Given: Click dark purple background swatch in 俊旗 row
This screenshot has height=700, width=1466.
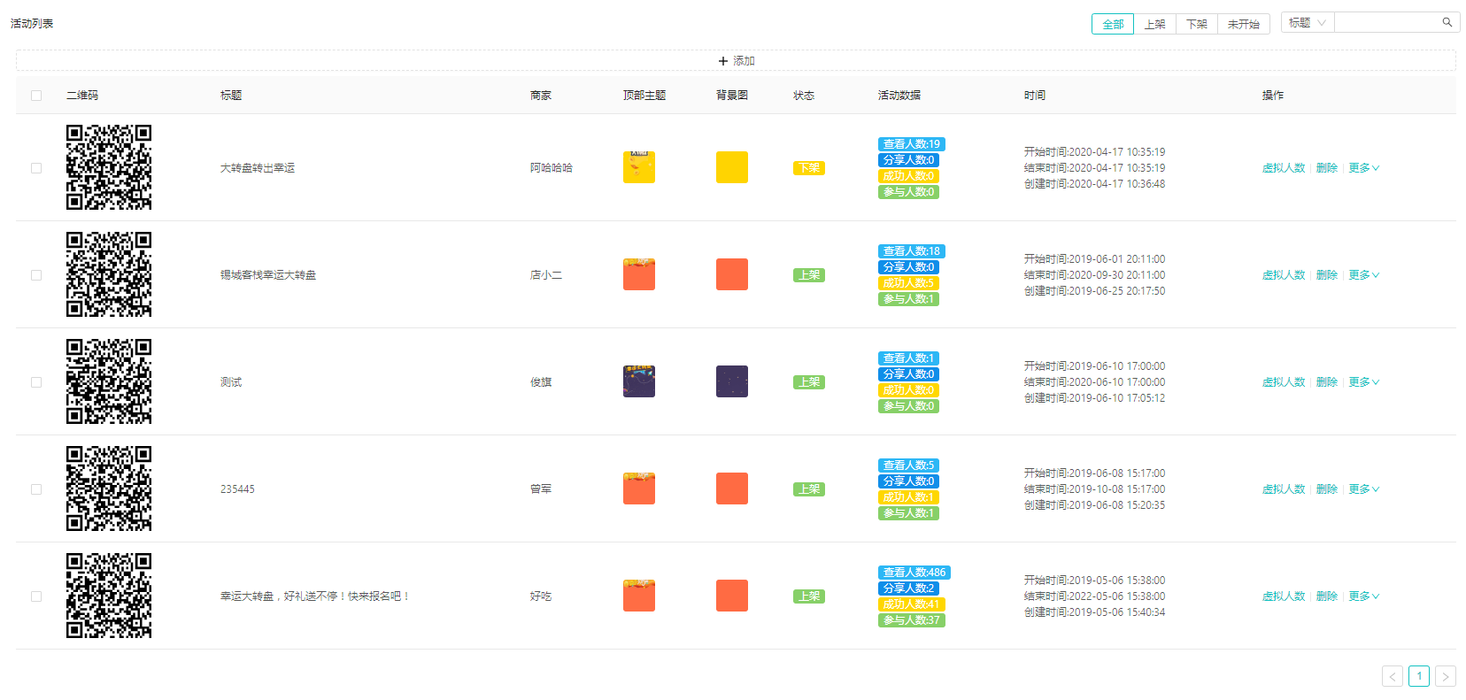Looking at the screenshot, I should click(732, 381).
